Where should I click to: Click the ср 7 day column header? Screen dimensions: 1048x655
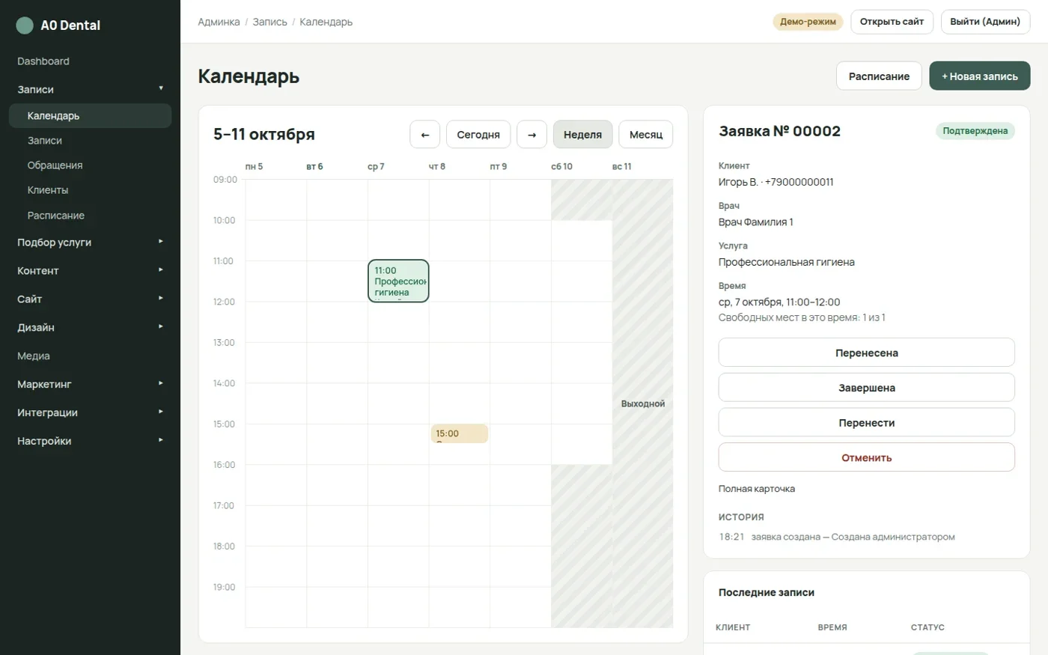pos(376,166)
